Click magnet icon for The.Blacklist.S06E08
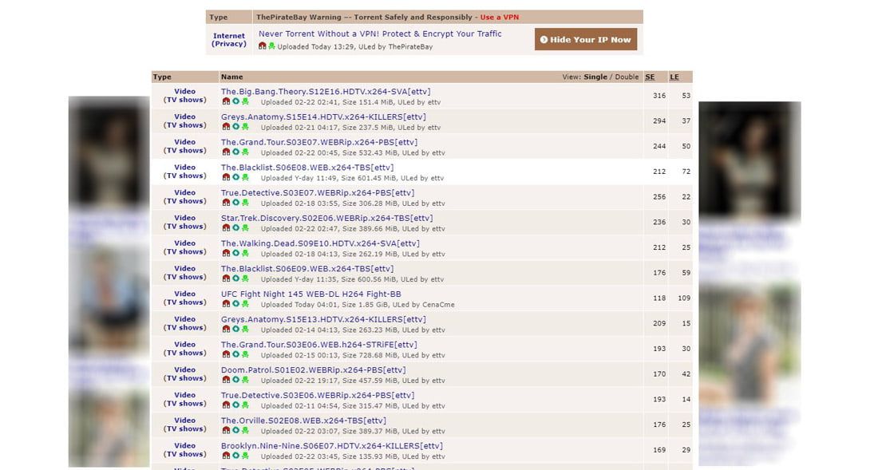This screenshot has width=878, height=470. 226,177
